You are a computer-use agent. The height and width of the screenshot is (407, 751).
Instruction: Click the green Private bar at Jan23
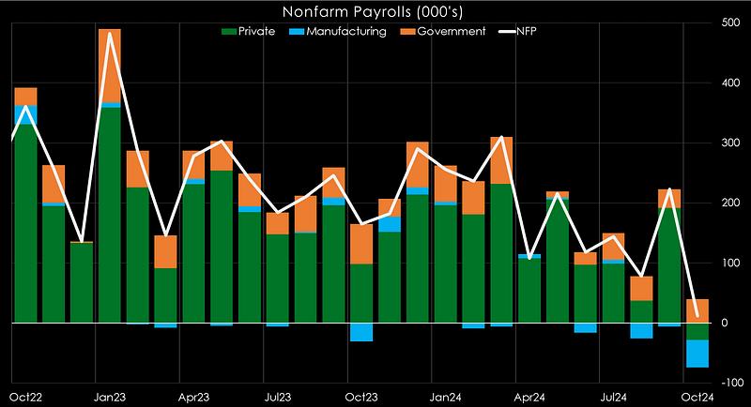click(x=110, y=216)
